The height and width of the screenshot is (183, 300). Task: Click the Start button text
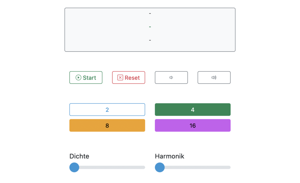click(x=89, y=78)
